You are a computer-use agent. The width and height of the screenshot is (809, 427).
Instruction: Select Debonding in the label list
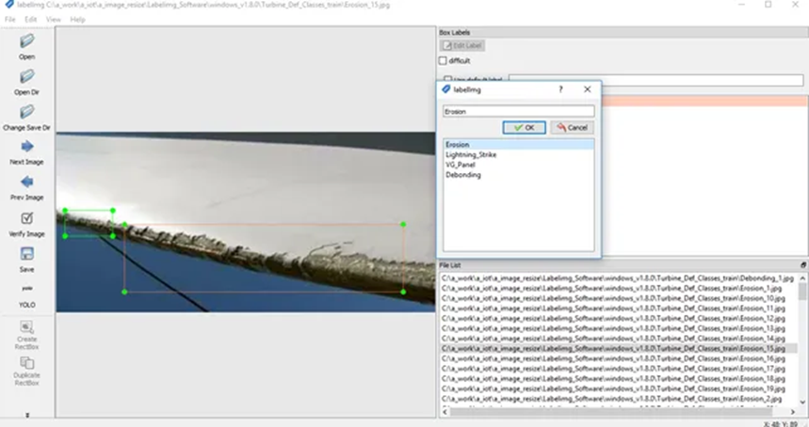519,175
